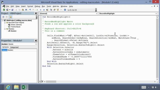Collapse the Microsoft Excel Objects folder
The height and width of the screenshot is (90, 160).
pos(5,23)
